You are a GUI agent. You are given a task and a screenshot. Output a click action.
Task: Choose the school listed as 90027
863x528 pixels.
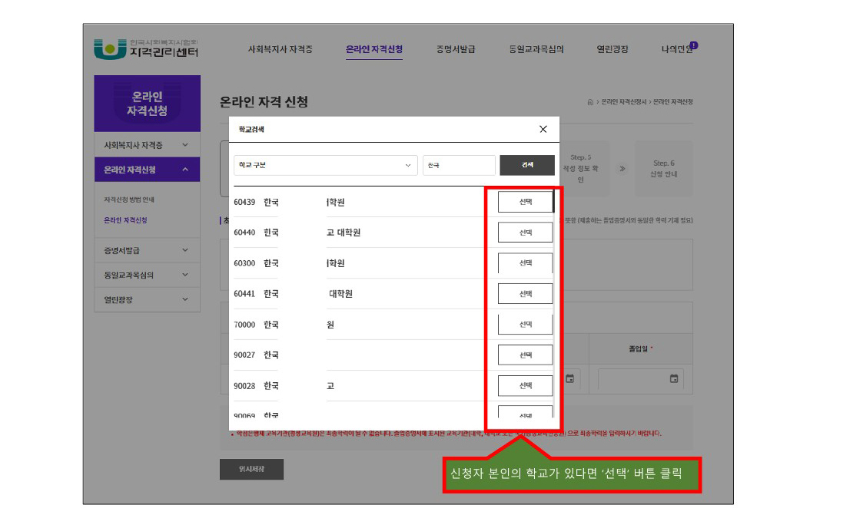point(525,355)
